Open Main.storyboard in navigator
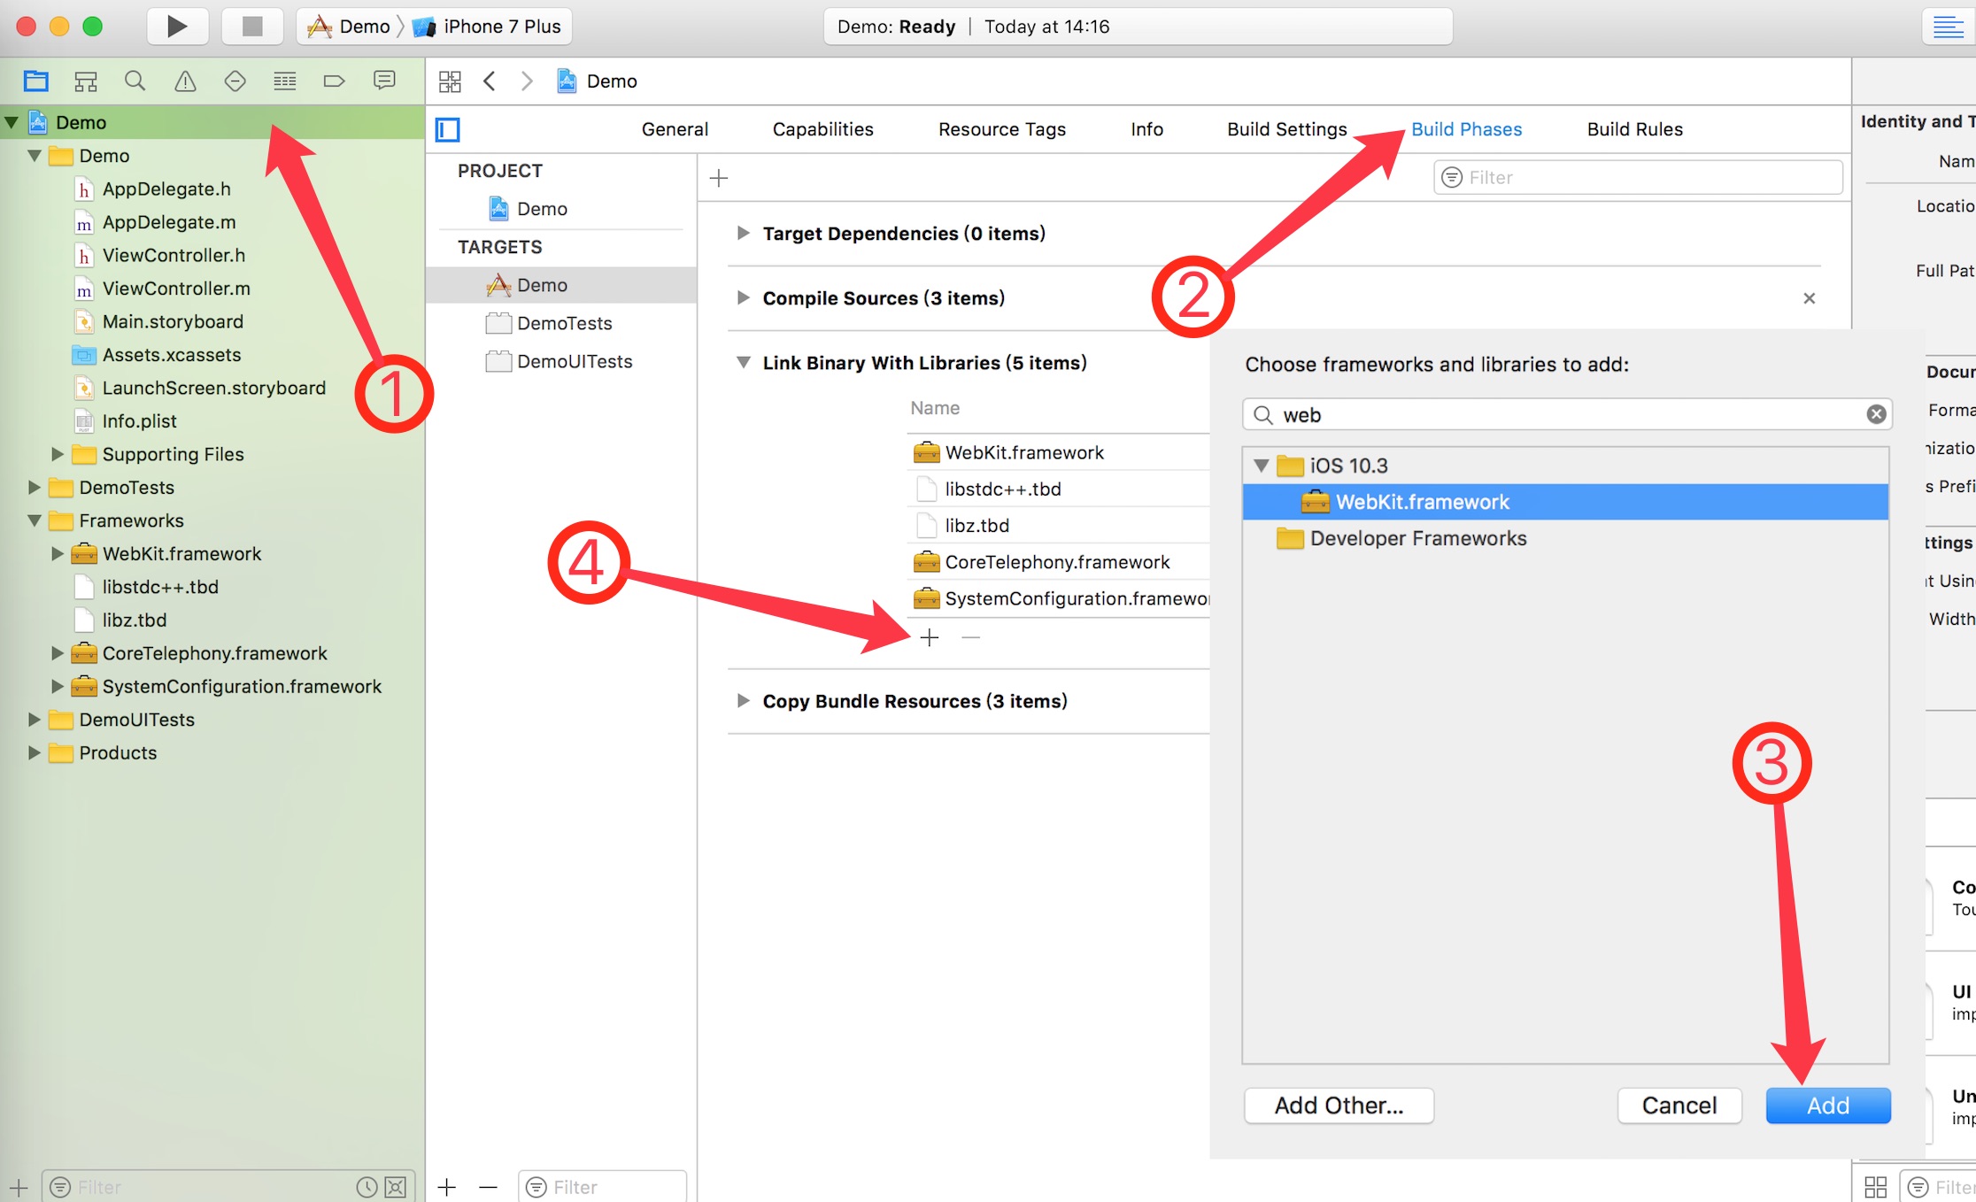1976x1202 pixels. [173, 321]
